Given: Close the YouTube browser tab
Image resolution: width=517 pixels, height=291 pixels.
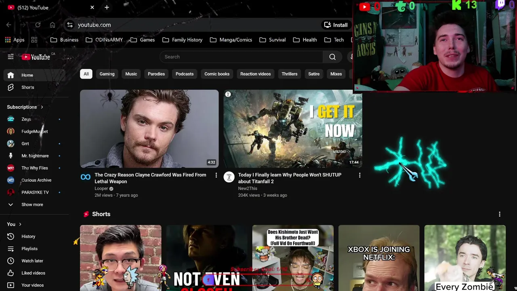Looking at the screenshot, I should click(92, 7).
